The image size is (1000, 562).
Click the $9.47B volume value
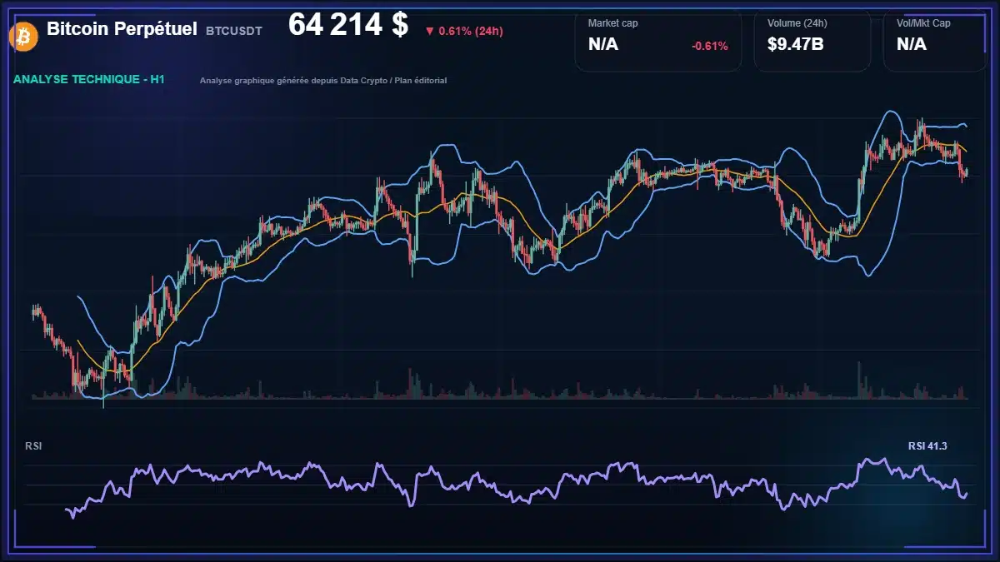coord(796,44)
